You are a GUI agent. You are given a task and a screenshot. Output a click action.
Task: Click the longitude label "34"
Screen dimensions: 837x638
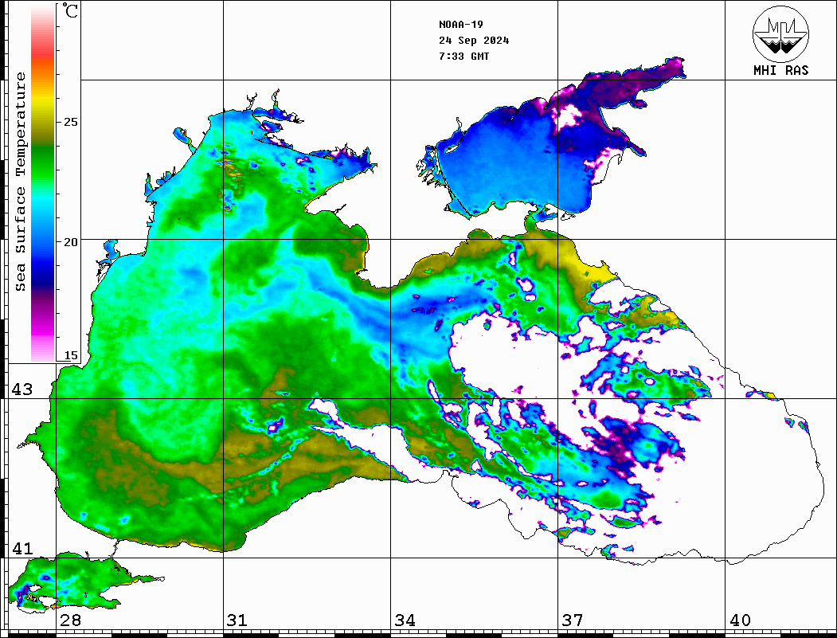click(x=405, y=620)
